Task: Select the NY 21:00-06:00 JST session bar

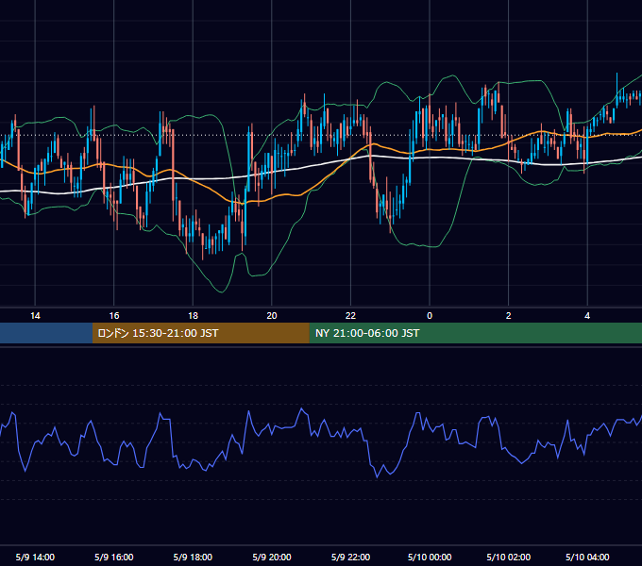Action: click(x=475, y=333)
